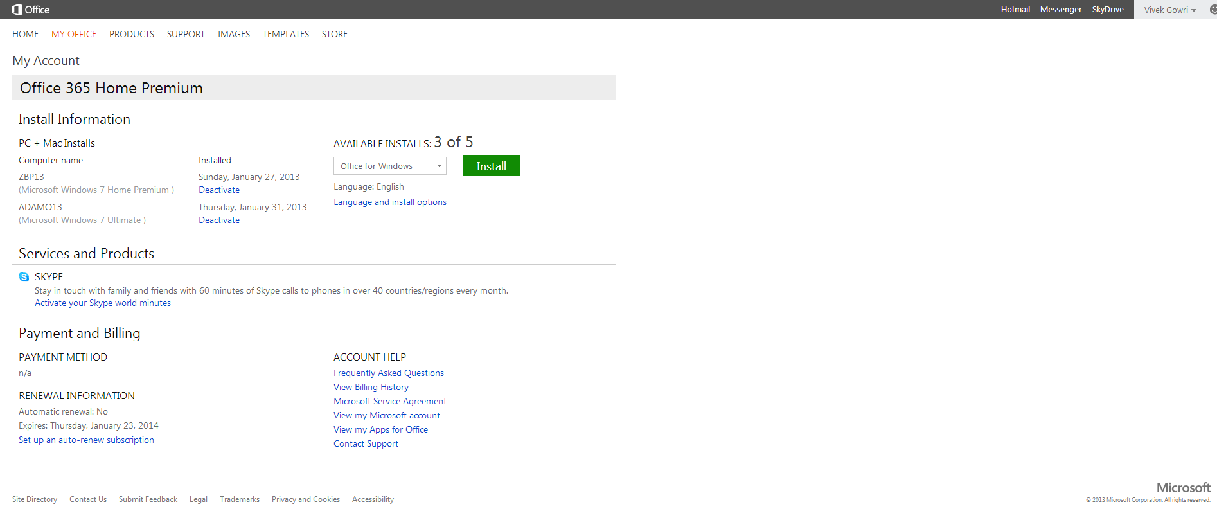This screenshot has width=1217, height=509.
Task: Open View Billing History link
Action: 371,387
